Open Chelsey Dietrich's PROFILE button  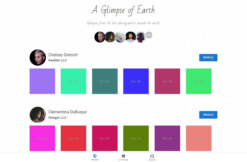pos(208,58)
